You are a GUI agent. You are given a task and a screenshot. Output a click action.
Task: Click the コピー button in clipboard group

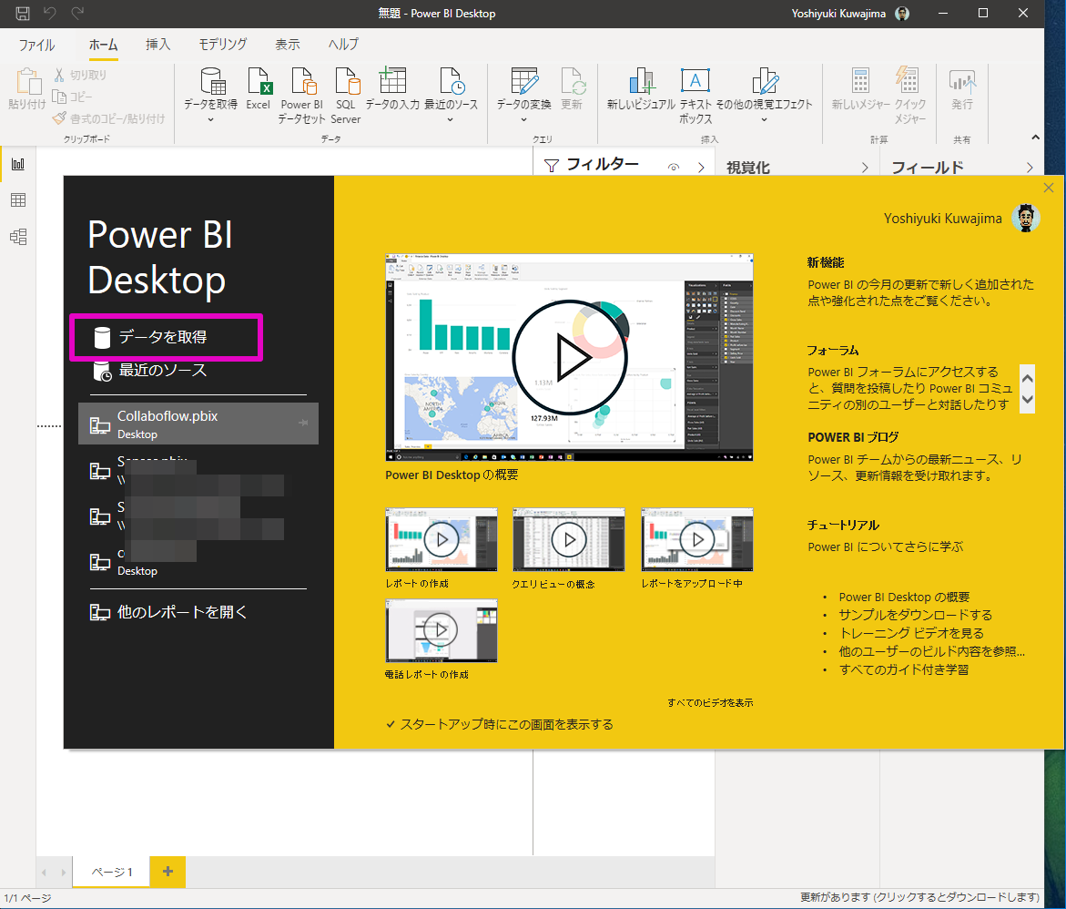pyautogui.click(x=72, y=97)
